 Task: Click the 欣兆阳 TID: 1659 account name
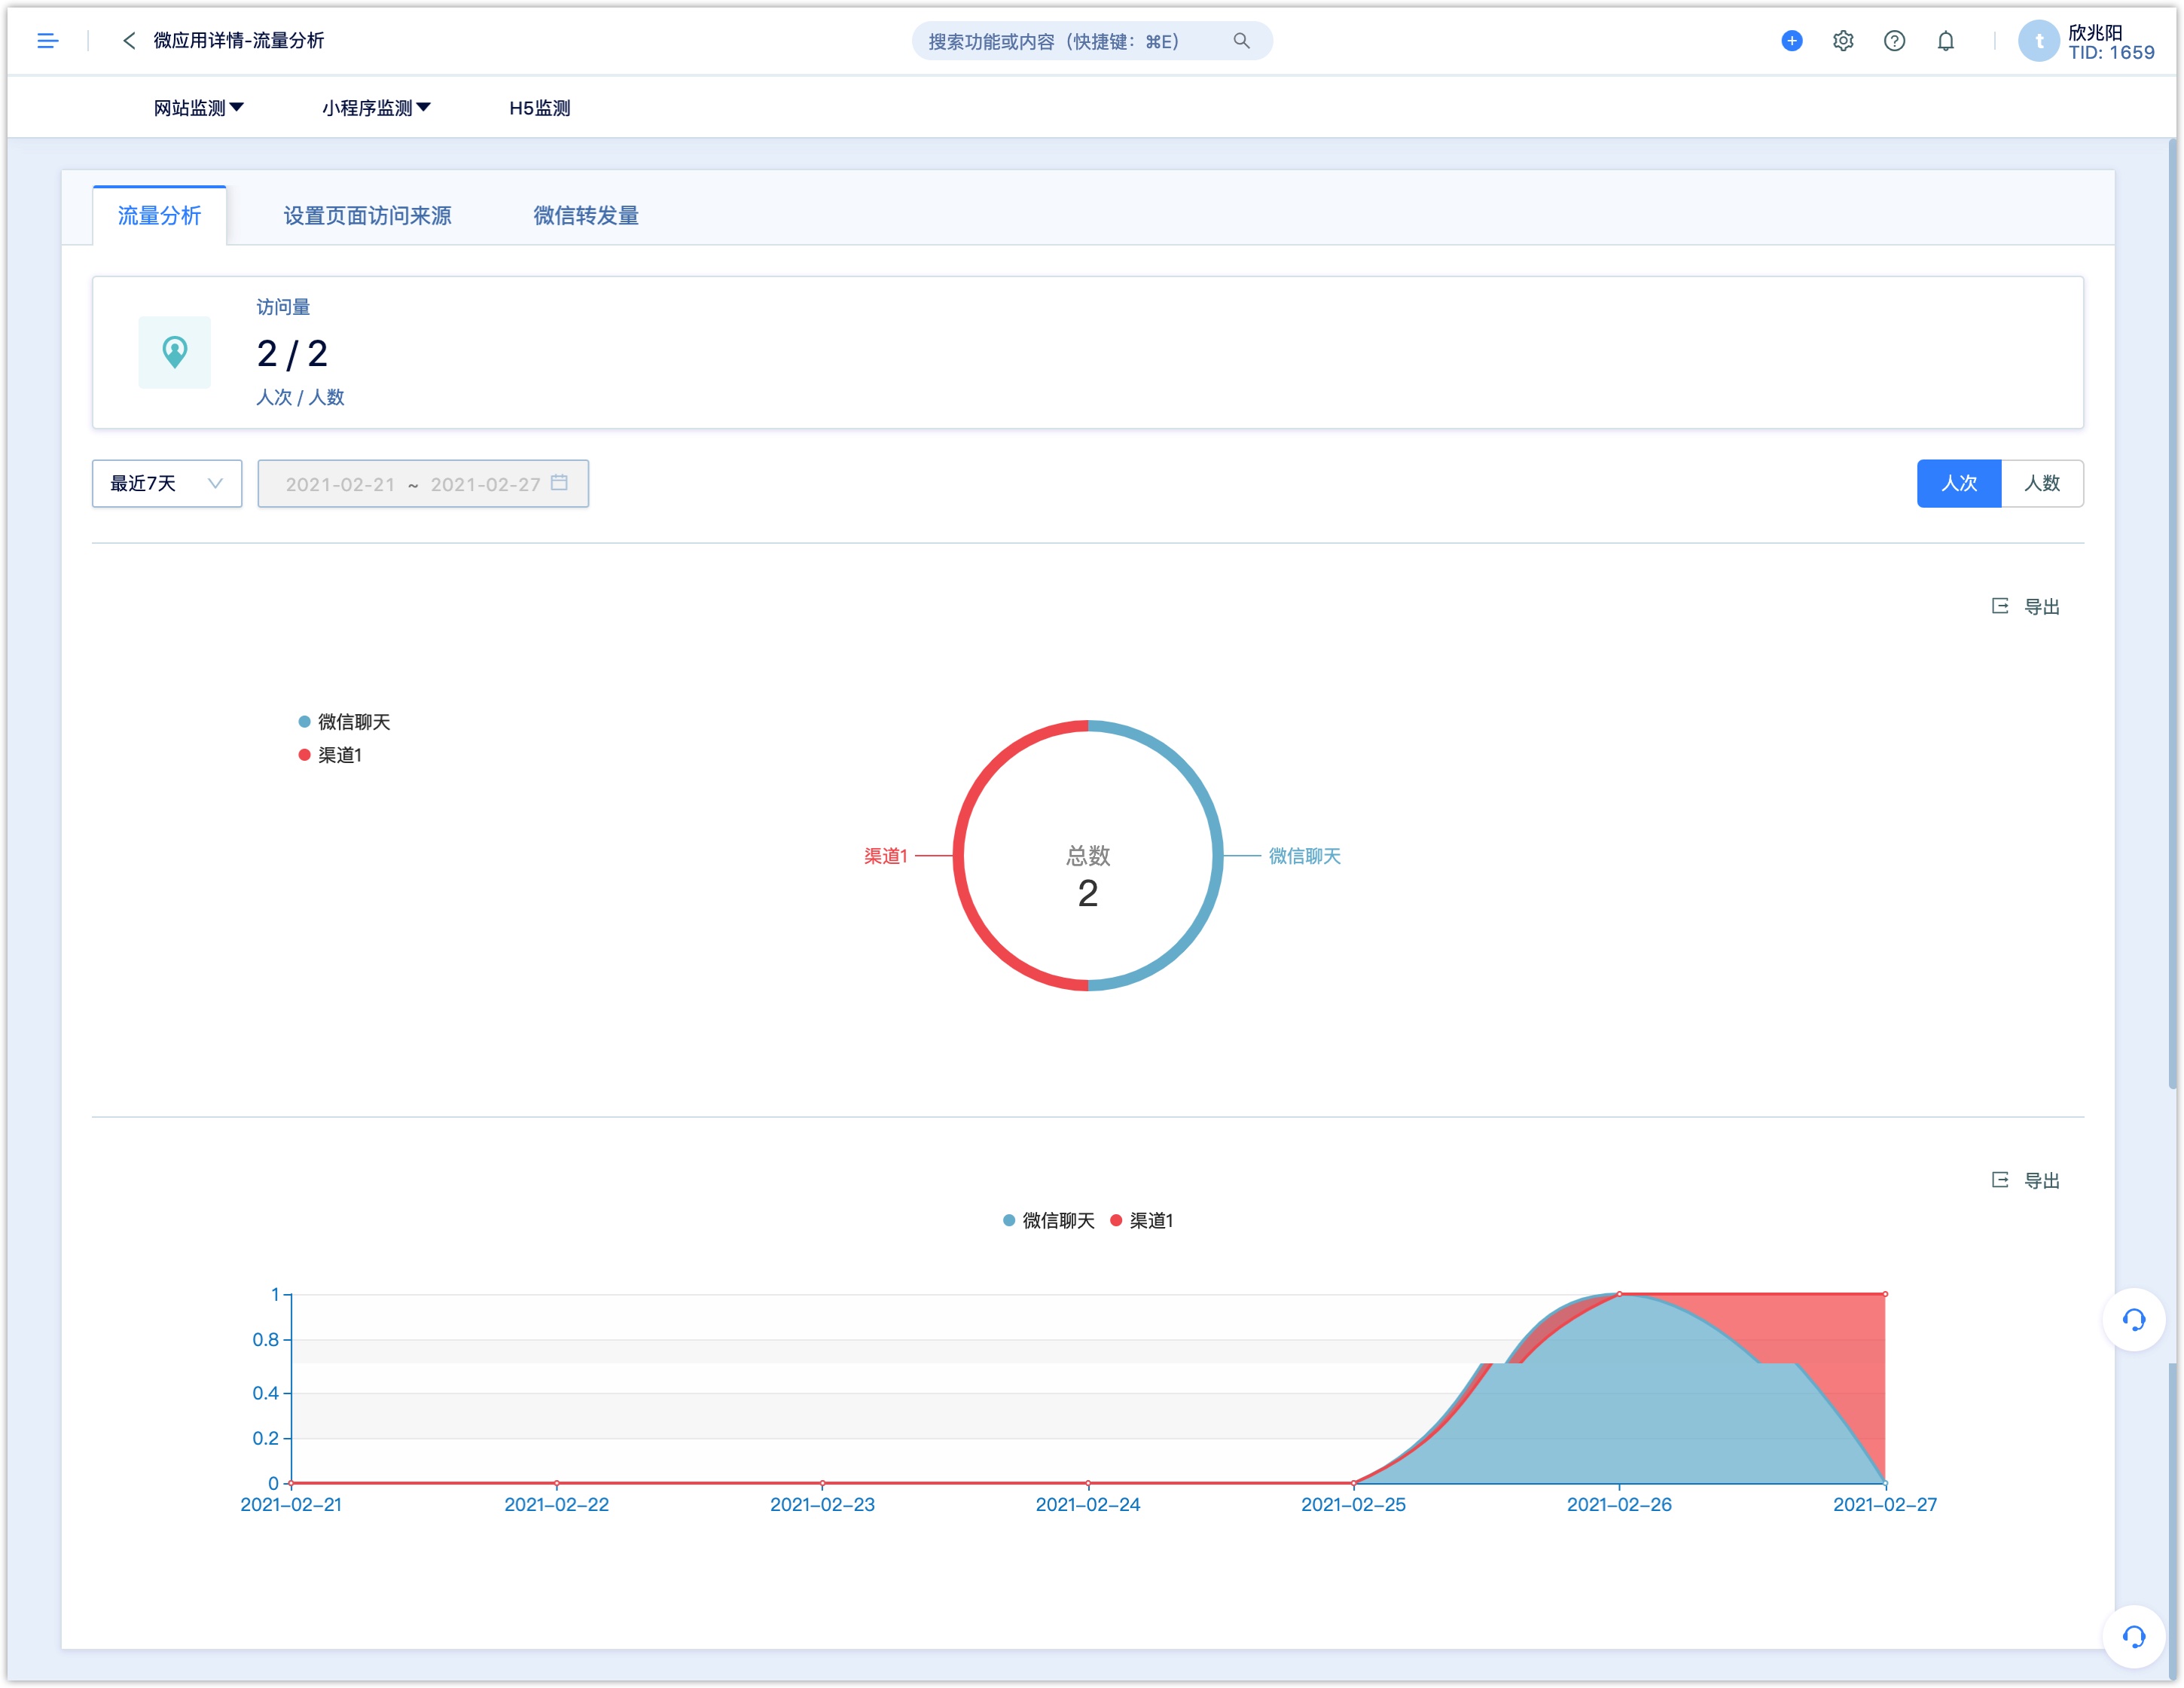pyautogui.click(x=2110, y=42)
